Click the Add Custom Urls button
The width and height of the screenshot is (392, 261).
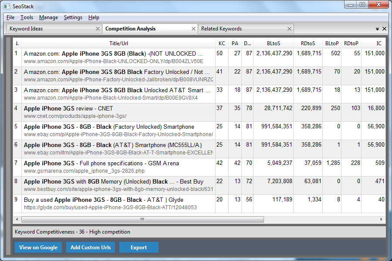click(91, 247)
